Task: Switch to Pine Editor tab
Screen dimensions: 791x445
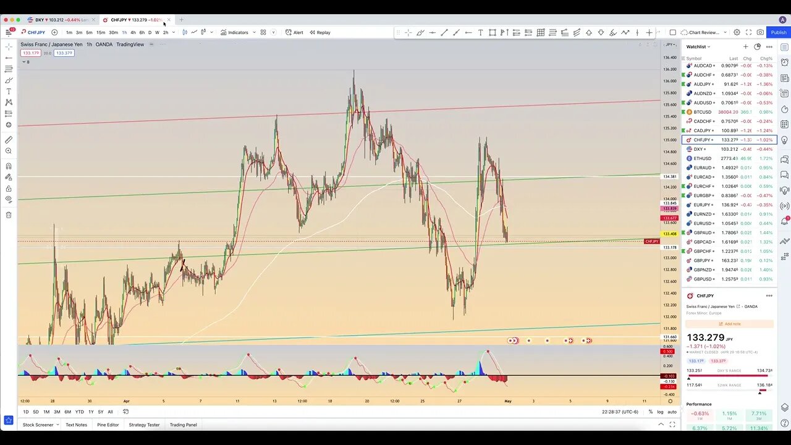Action: (108, 425)
